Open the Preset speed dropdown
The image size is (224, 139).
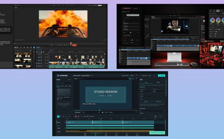[x=152, y=111]
